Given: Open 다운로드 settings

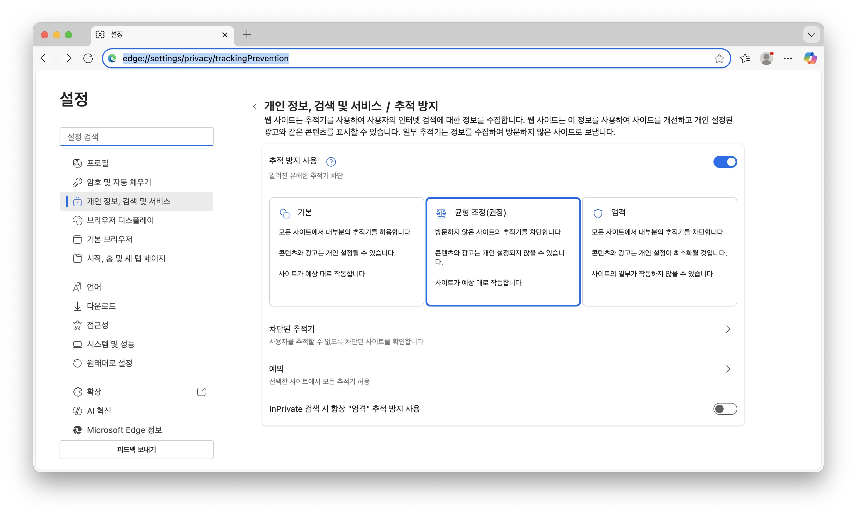Looking at the screenshot, I should click(x=136, y=306).
